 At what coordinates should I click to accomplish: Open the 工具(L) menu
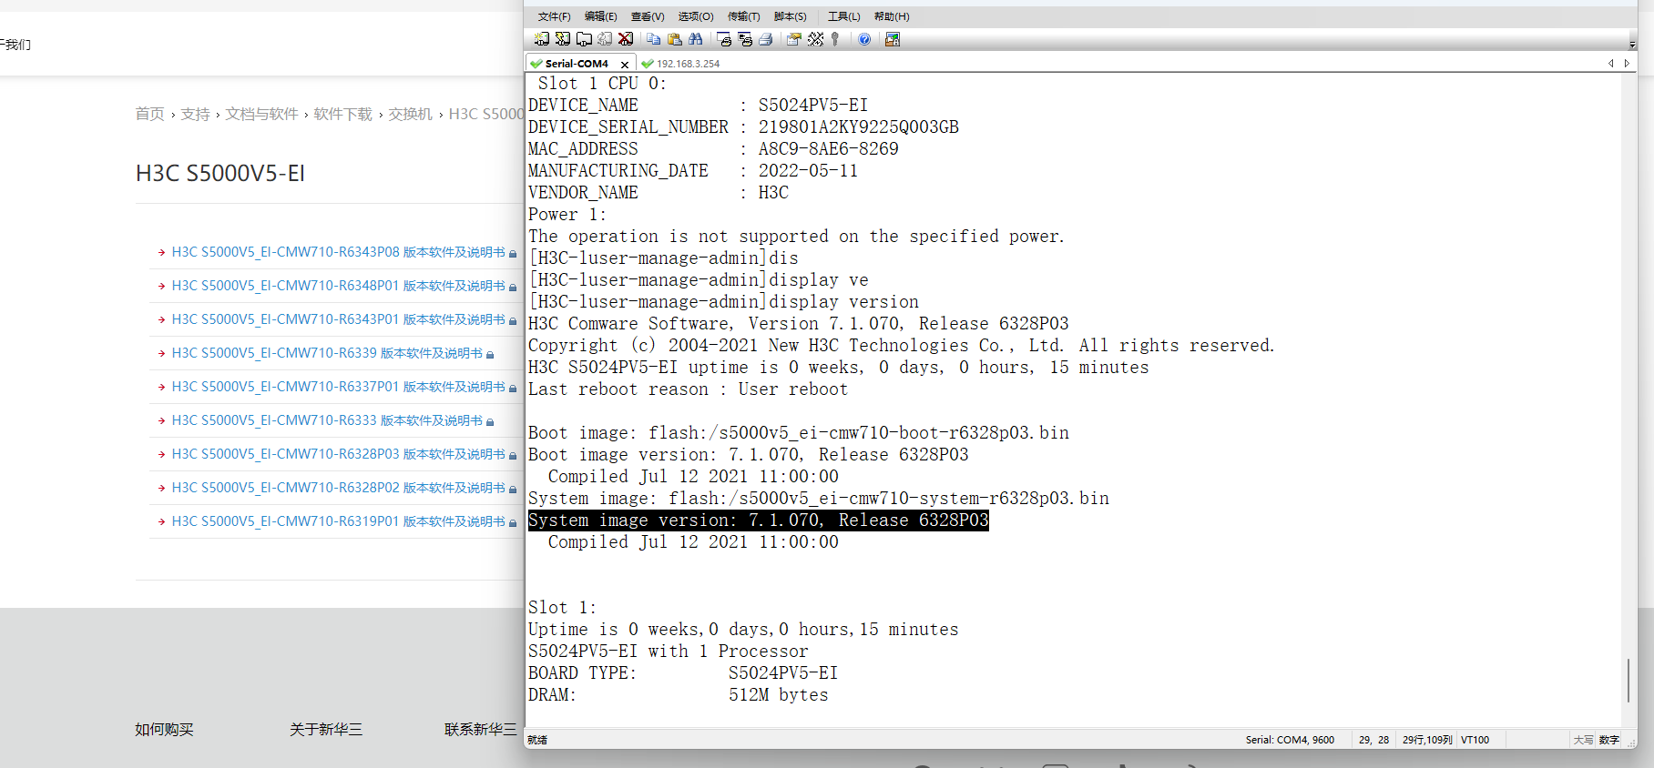coord(843,16)
